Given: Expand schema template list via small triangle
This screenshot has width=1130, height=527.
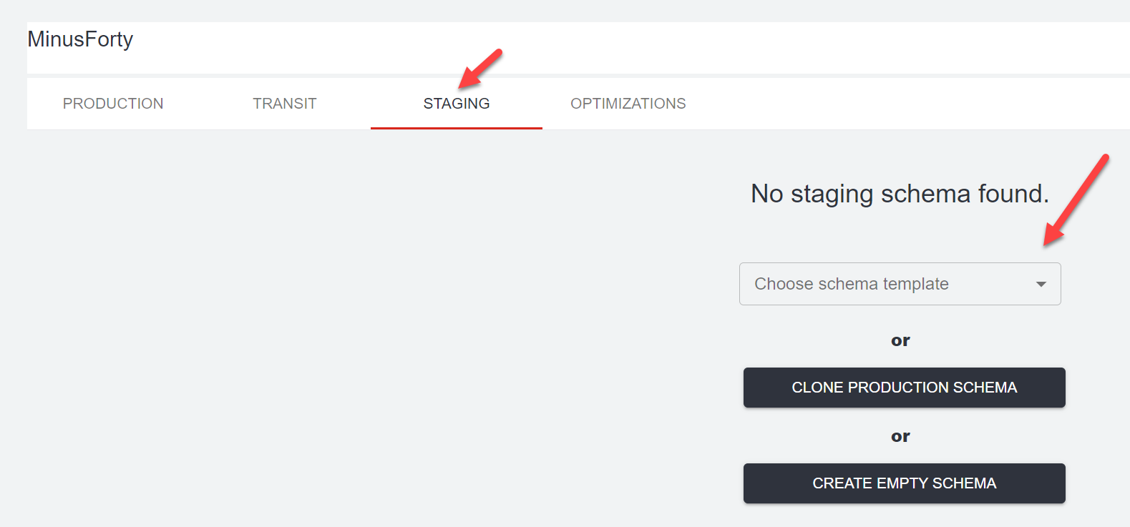Looking at the screenshot, I should click(x=1041, y=285).
